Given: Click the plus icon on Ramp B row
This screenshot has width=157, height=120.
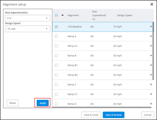Looking at the screenshot, I should pyautogui.click(x=151, y=55).
